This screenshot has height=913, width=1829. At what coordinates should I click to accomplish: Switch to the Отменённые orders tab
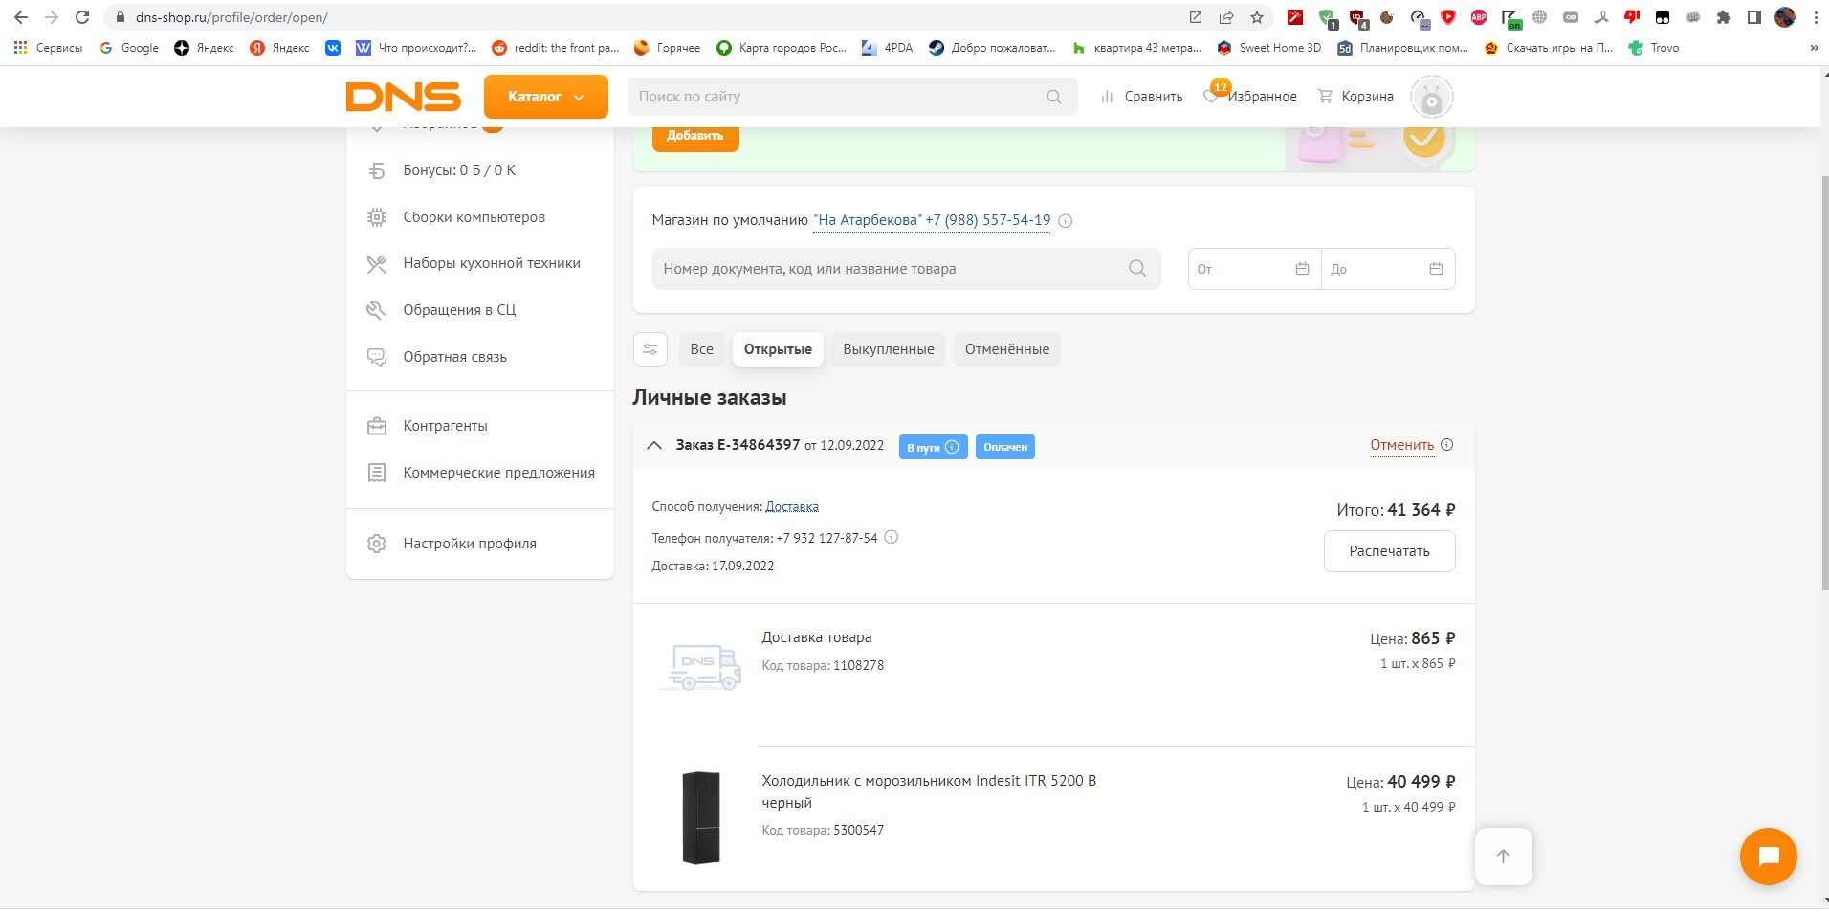coord(1007,349)
